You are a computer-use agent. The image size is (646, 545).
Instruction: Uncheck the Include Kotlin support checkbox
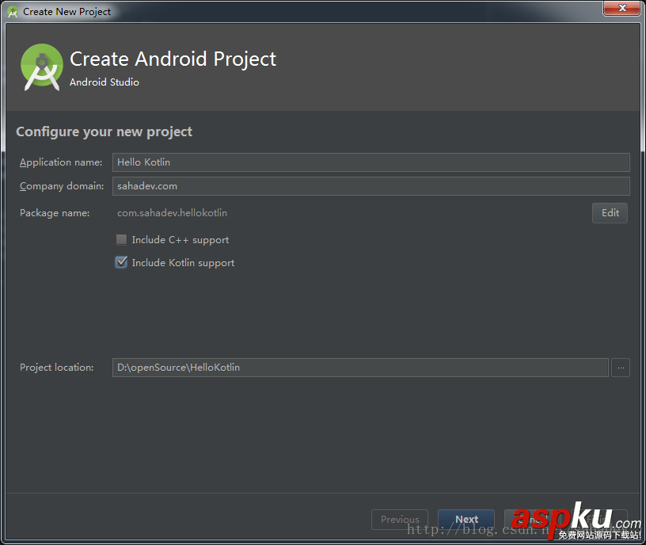pos(121,262)
